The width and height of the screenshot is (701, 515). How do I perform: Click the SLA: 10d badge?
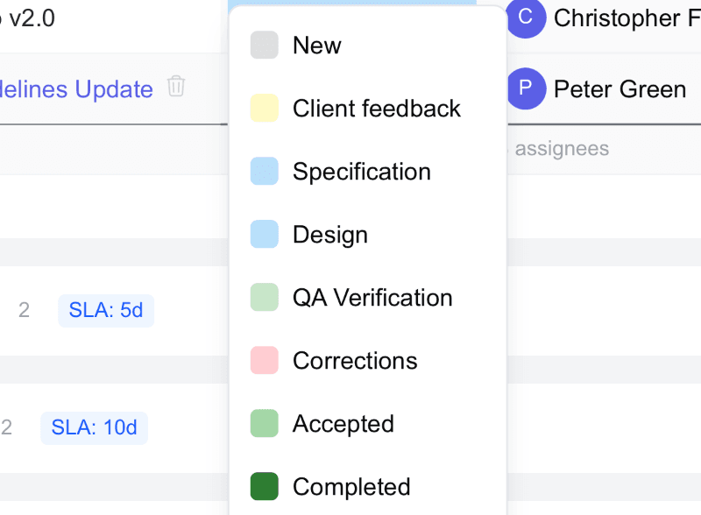point(94,428)
